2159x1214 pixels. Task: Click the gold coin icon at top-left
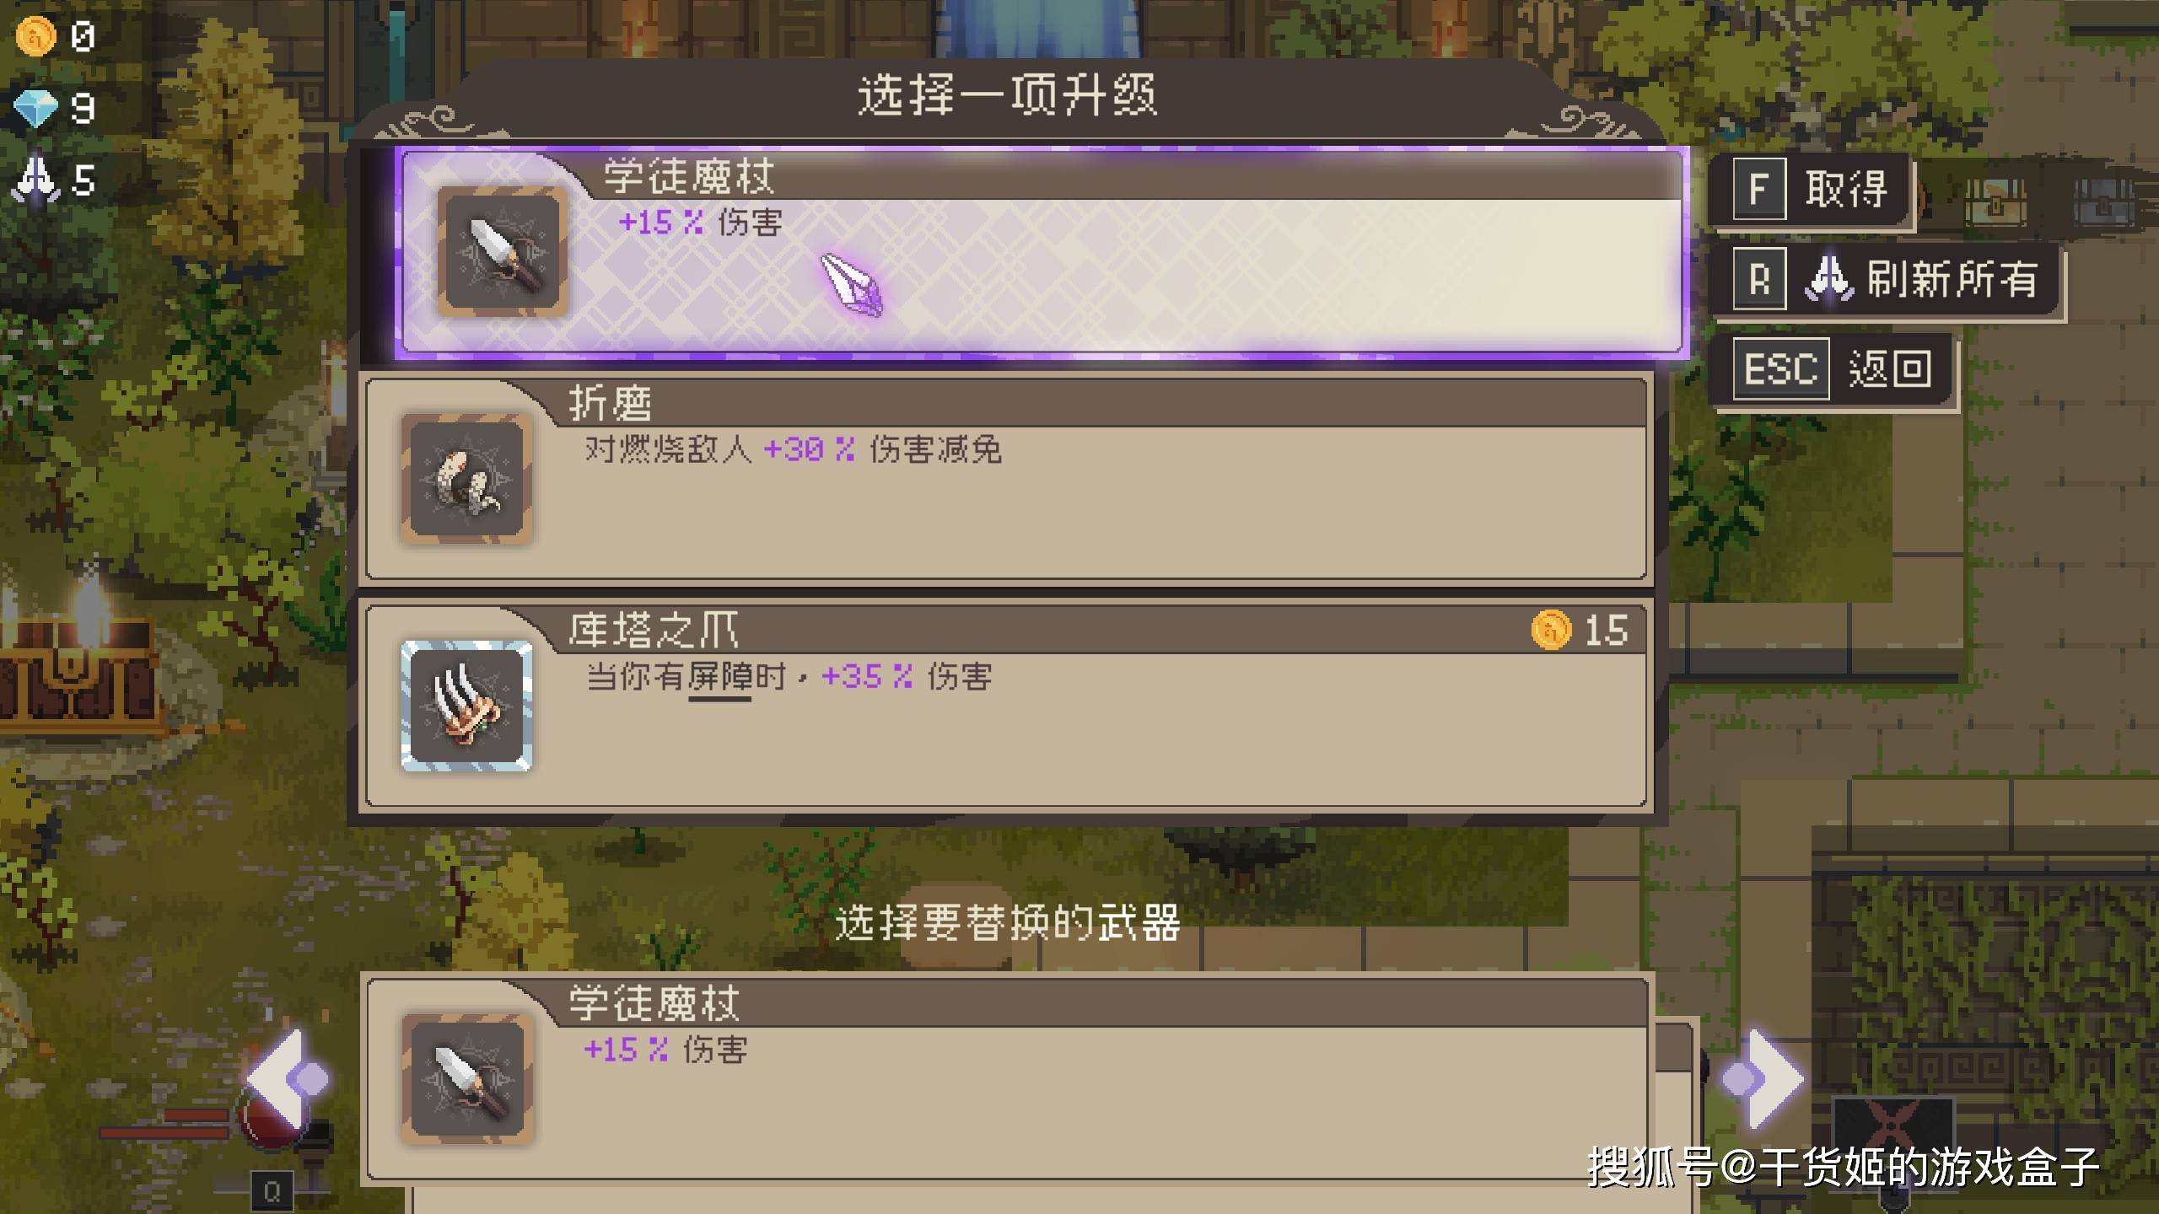35,36
